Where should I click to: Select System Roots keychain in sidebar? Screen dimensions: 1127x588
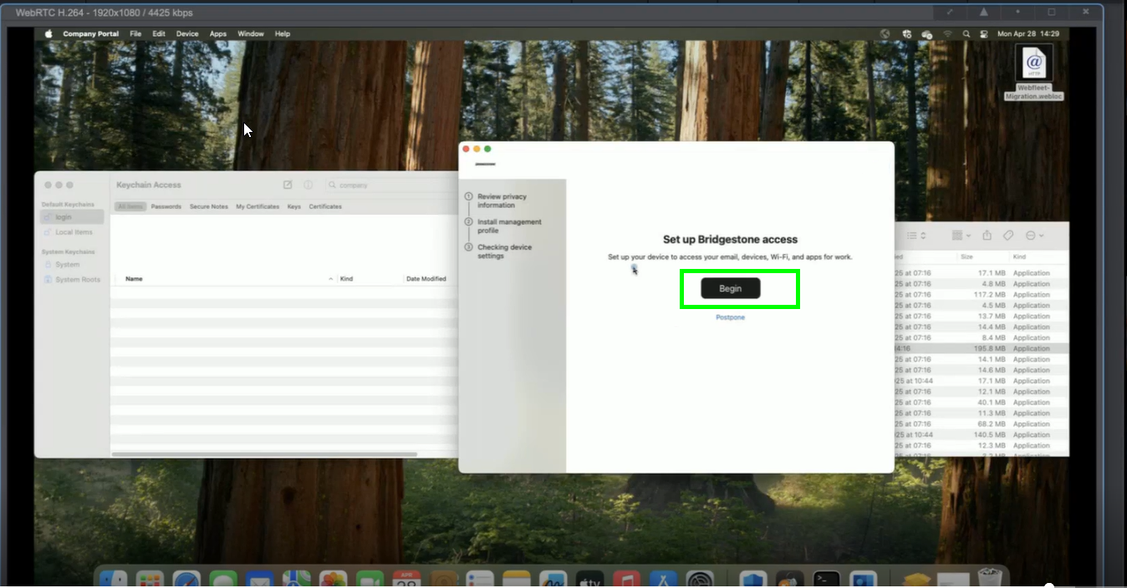click(x=73, y=280)
